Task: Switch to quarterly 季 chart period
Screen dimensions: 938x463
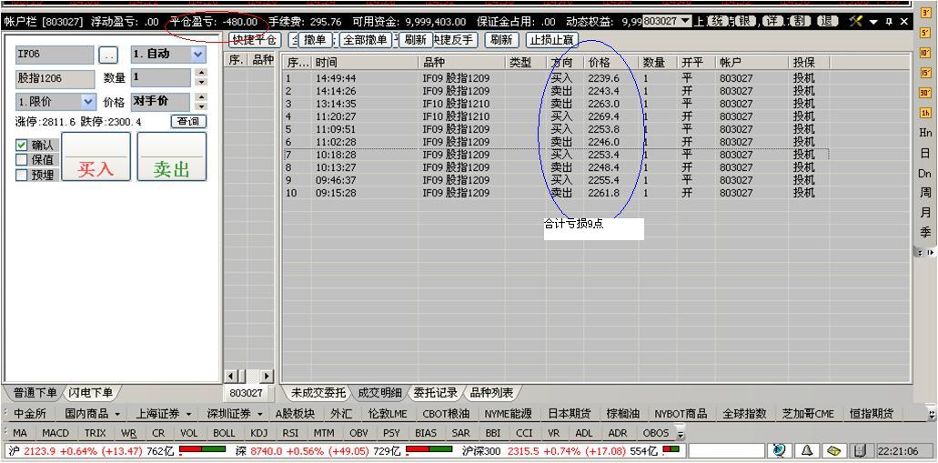Action: pyautogui.click(x=925, y=232)
